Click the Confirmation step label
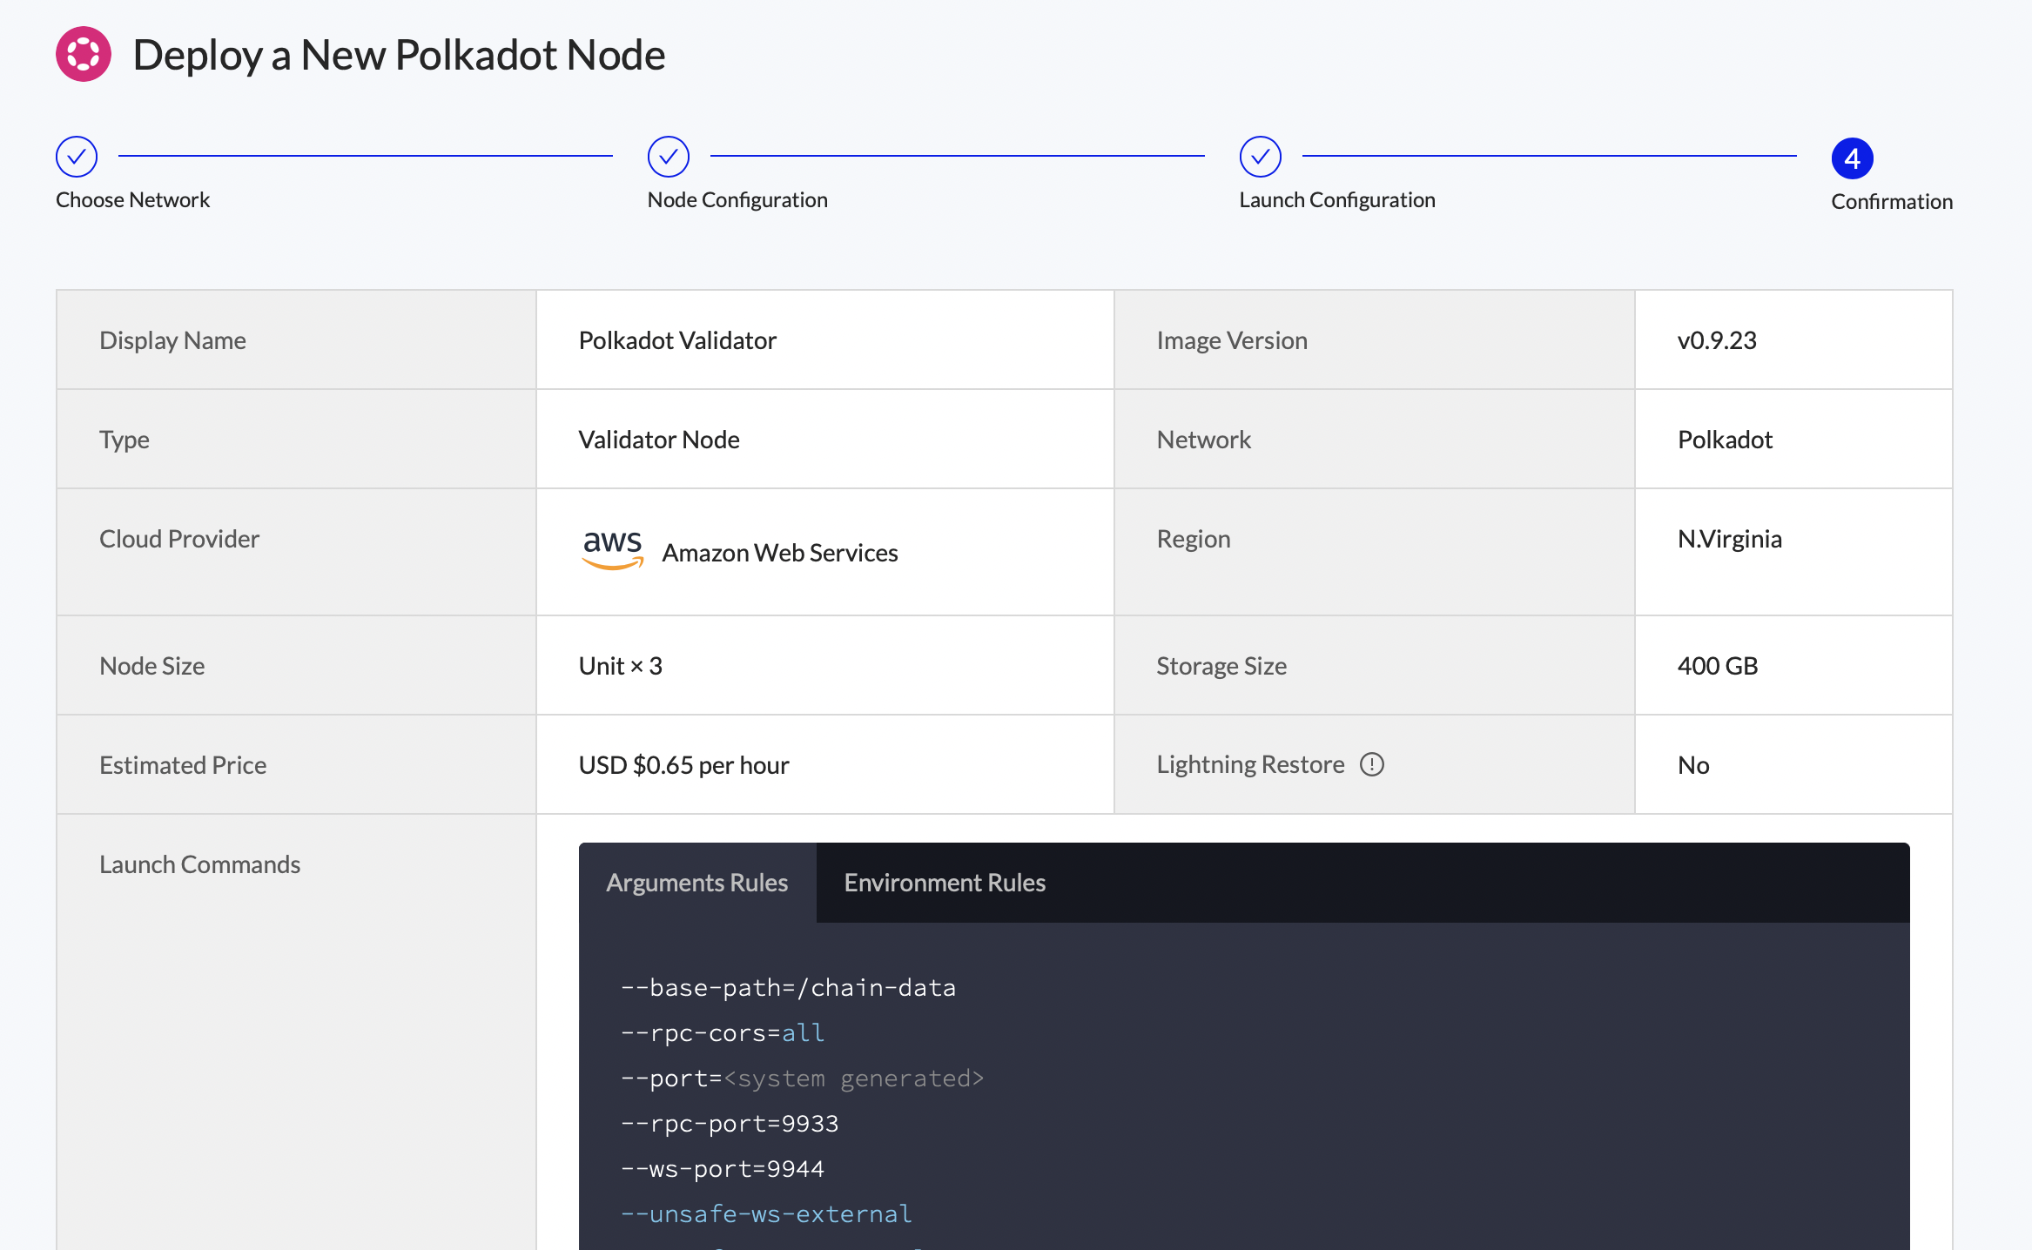The height and width of the screenshot is (1250, 2032). coord(1891,200)
